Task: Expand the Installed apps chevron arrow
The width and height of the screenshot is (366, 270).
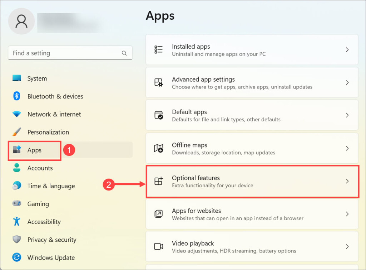Action: [347, 50]
